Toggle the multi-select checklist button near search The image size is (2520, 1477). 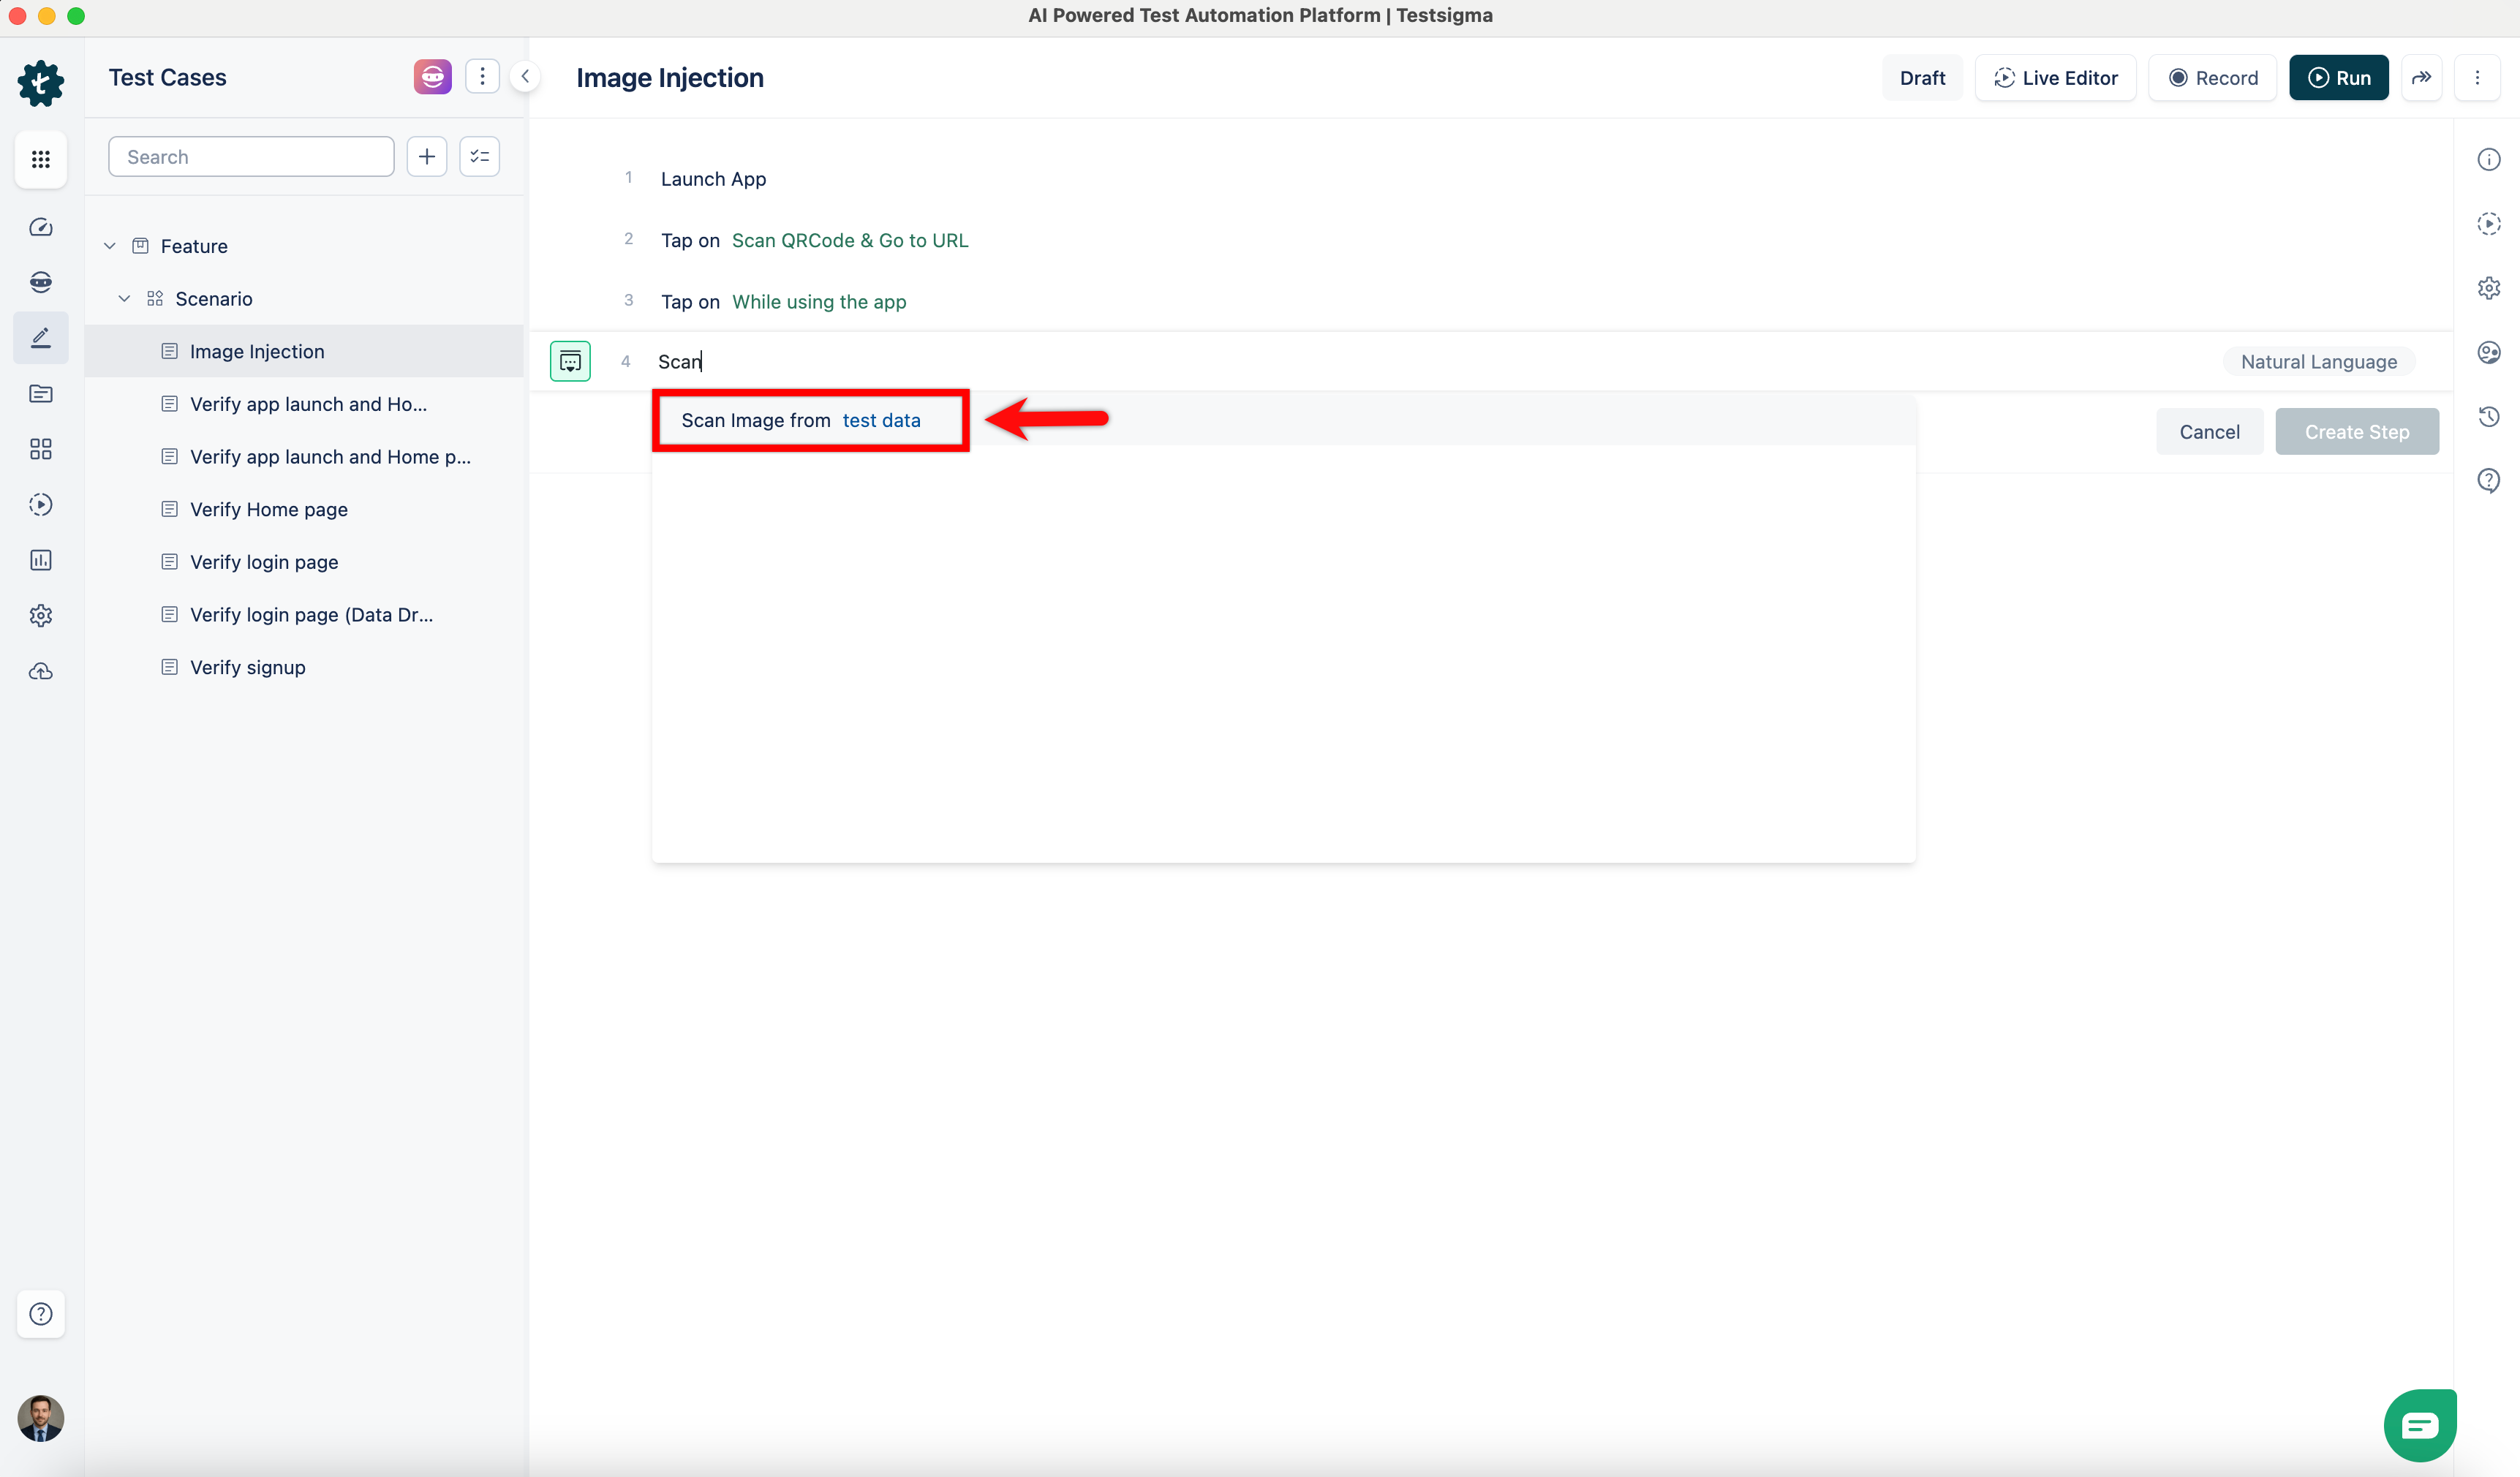pos(480,156)
